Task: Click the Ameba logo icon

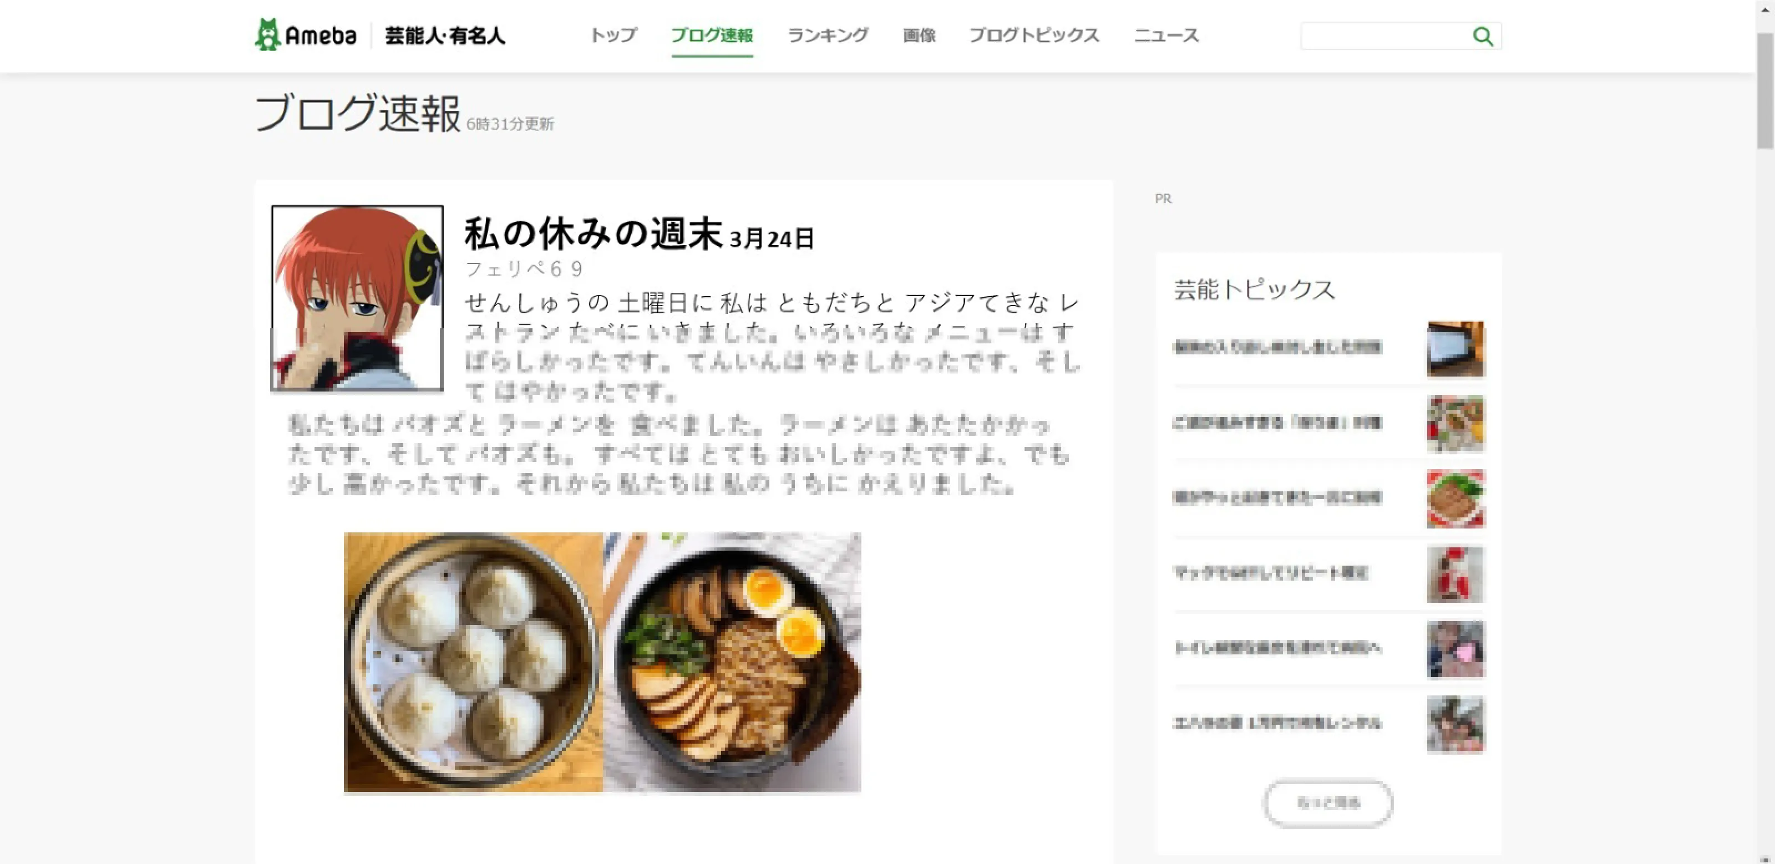Action: coord(267,34)
